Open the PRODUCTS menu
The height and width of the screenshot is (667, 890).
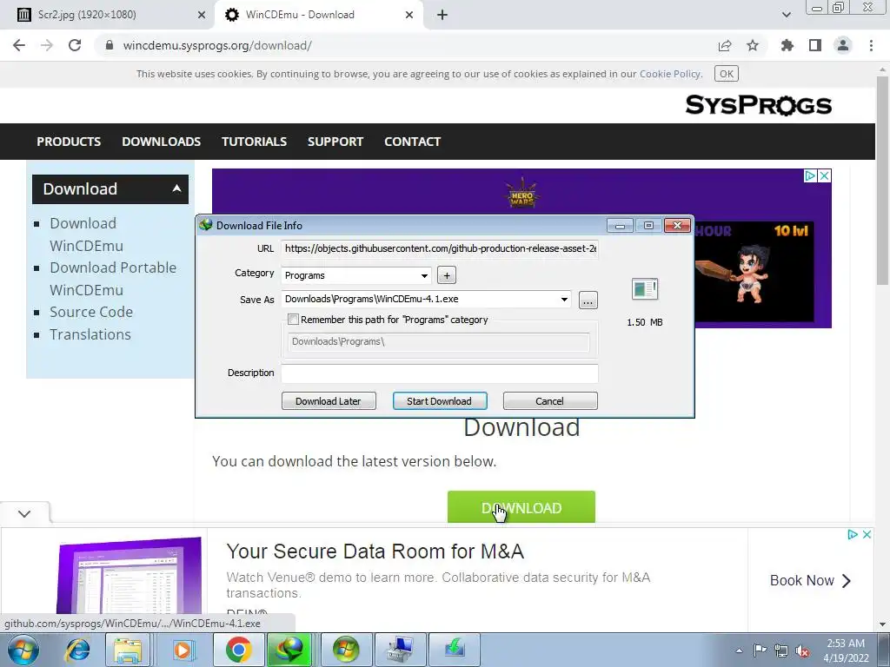[x=69, y=142]
